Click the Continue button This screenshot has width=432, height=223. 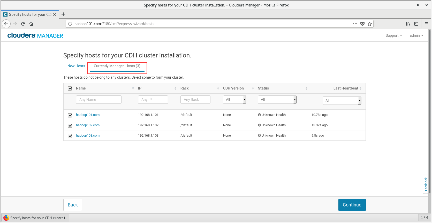352,205
